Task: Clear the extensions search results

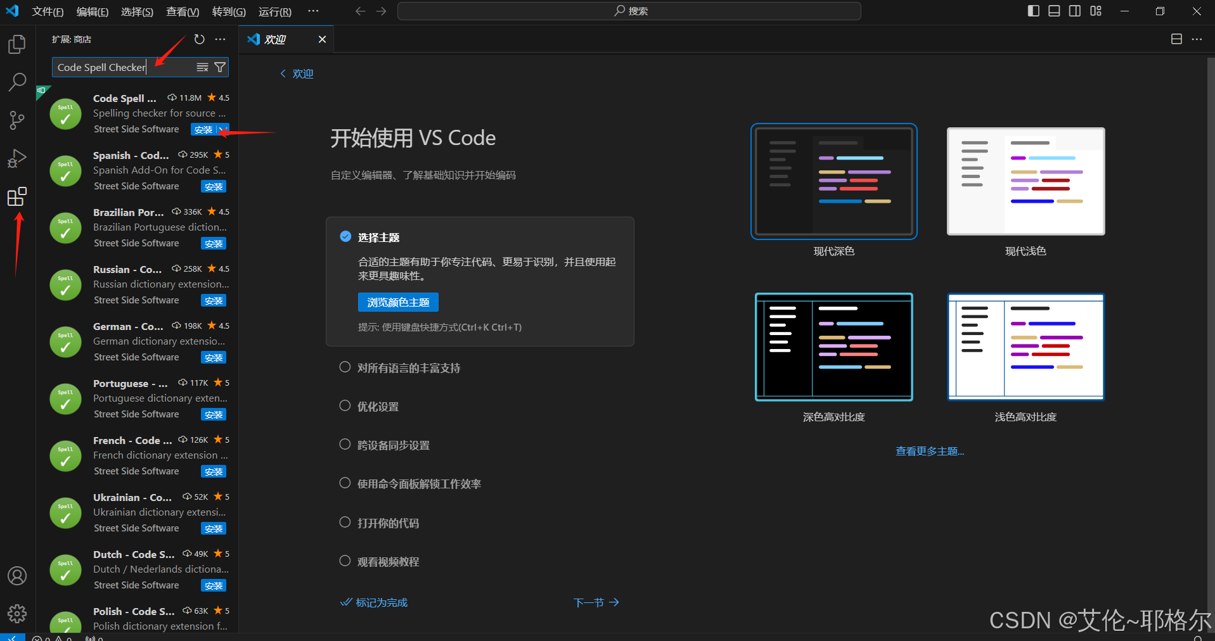Action: 202,67
